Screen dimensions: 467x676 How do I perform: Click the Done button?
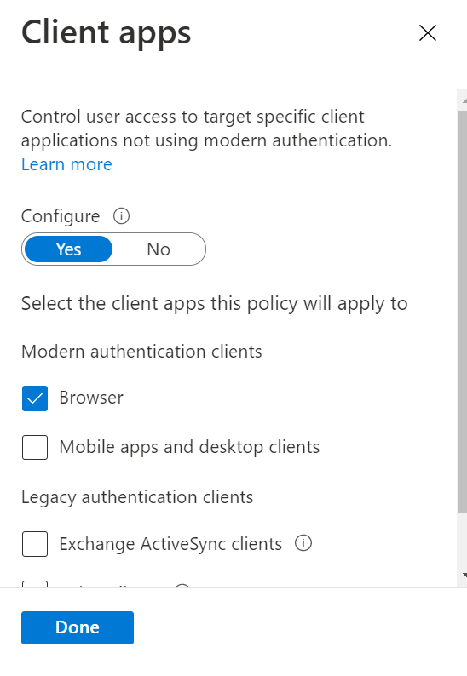pyautogui.click(x=78, y=627)
